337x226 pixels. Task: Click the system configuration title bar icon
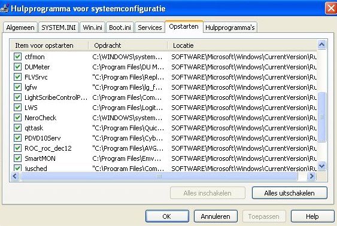pos(4,8)
